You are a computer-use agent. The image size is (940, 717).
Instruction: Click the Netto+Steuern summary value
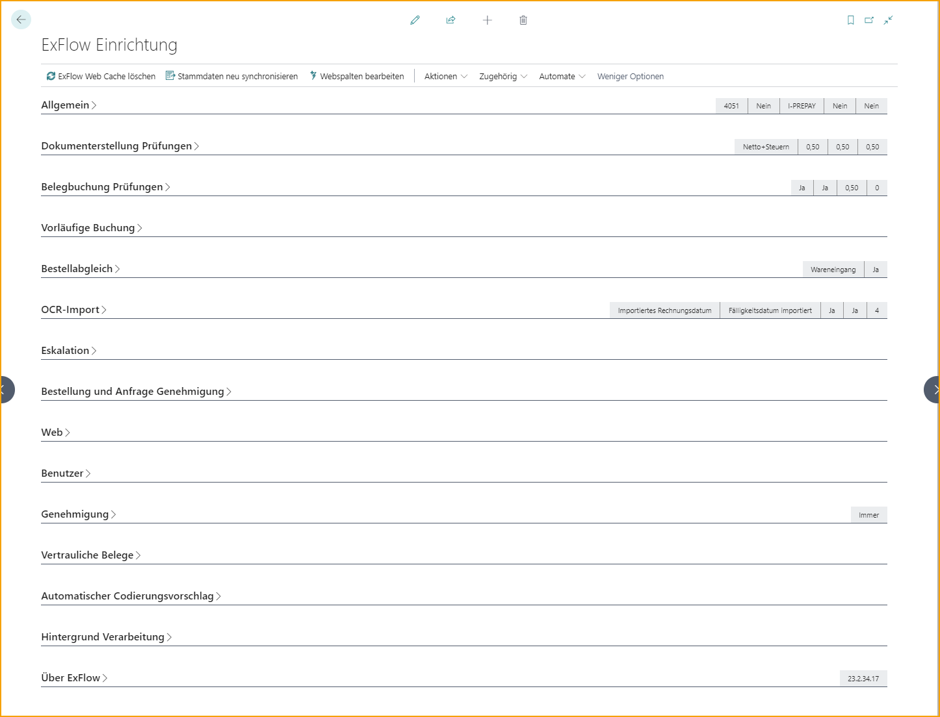click(x=766, y=147)
